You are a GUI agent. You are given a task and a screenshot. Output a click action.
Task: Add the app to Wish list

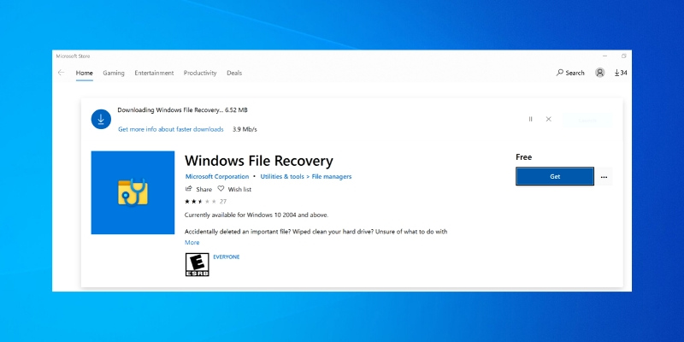click(234, 189)
